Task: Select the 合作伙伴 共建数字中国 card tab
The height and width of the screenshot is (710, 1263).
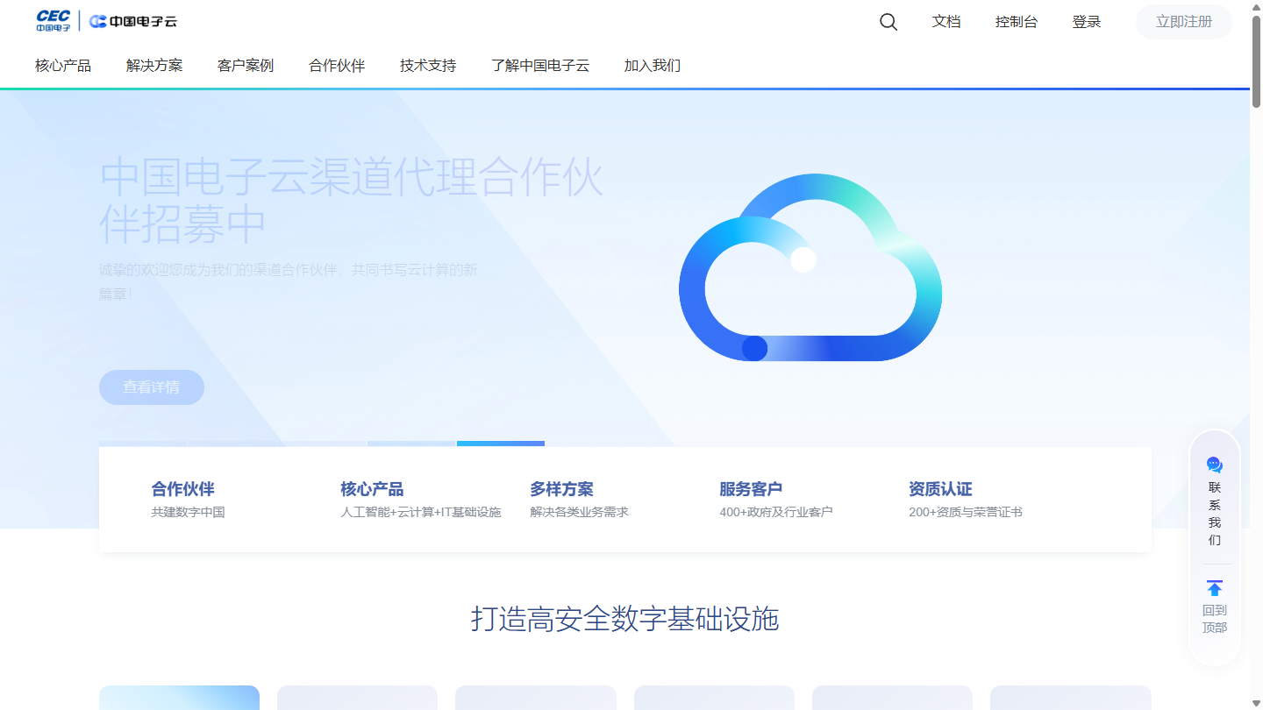Action: coord(188,500)
